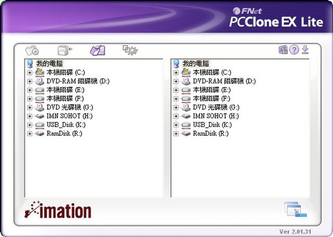Expand USB_Disk (K:) in right pane
333x237 pixels.
176,125
